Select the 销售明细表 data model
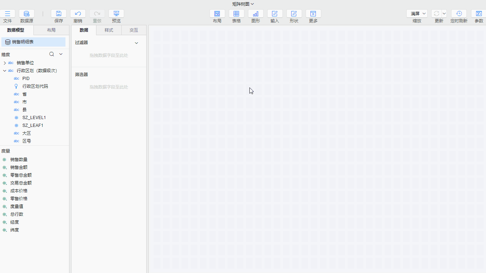Image resolution: width=486 pixels, height=273 pixels. point(33,42)
